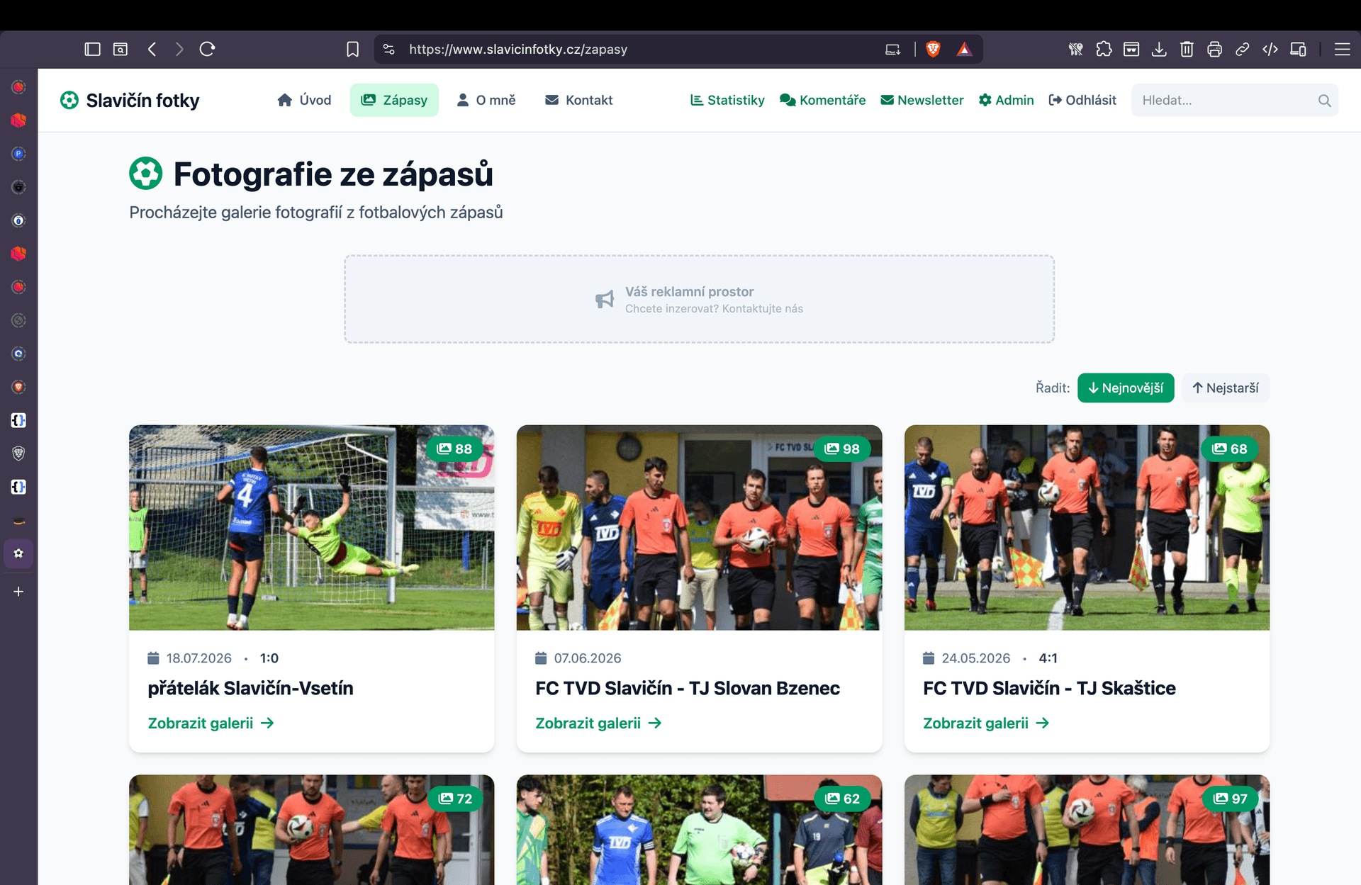
Task: Click the trash icon in browser toolbar
Action: 1187,49
